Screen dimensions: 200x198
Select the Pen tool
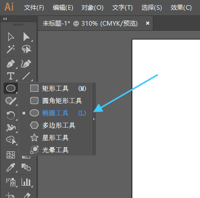tap(11, 64)
